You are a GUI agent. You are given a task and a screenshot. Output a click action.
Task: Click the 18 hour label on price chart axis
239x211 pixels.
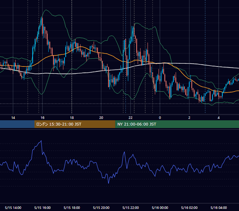click(72, 118)
